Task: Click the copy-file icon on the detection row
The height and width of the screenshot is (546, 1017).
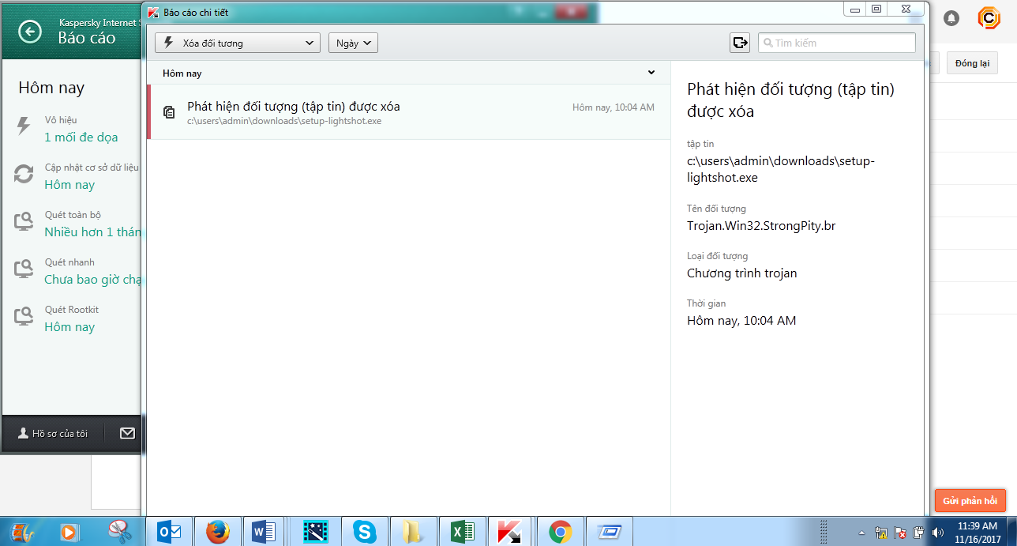Action: point(169,112)
